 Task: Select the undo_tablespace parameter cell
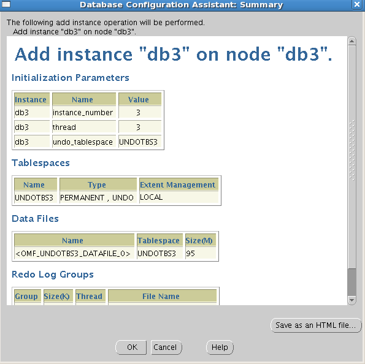84,142
